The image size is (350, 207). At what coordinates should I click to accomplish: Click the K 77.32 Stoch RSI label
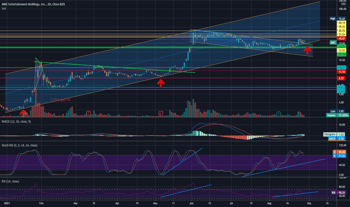point(339,156)
